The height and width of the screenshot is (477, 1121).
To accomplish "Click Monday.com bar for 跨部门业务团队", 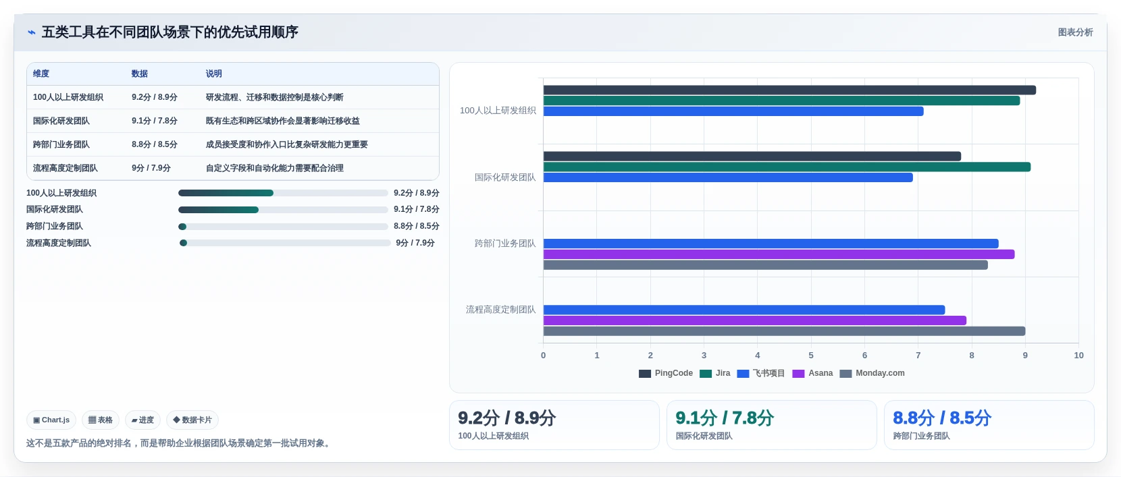I will (766, 265).
